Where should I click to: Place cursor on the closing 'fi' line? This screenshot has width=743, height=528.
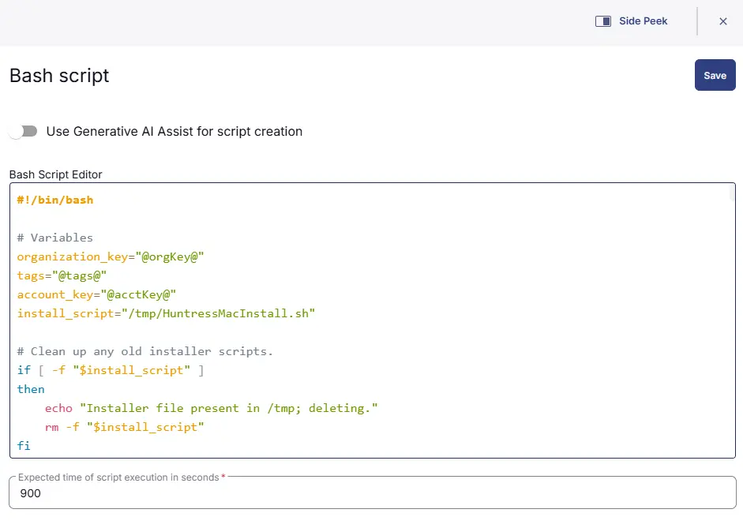(24, 446)
